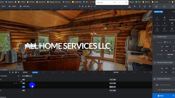The width and height of the screenshot is (175, 98).
Task: Open the help question mark icon
Action: coord(150,6)
